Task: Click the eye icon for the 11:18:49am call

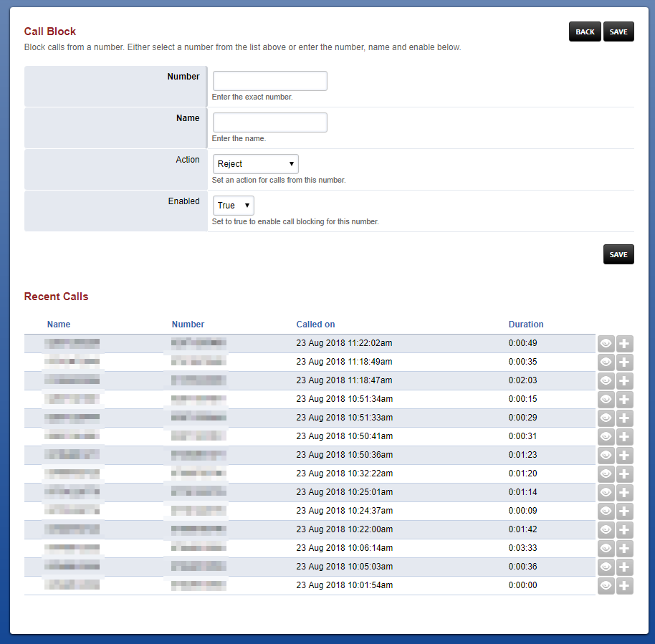Action: tap(606, 362)
